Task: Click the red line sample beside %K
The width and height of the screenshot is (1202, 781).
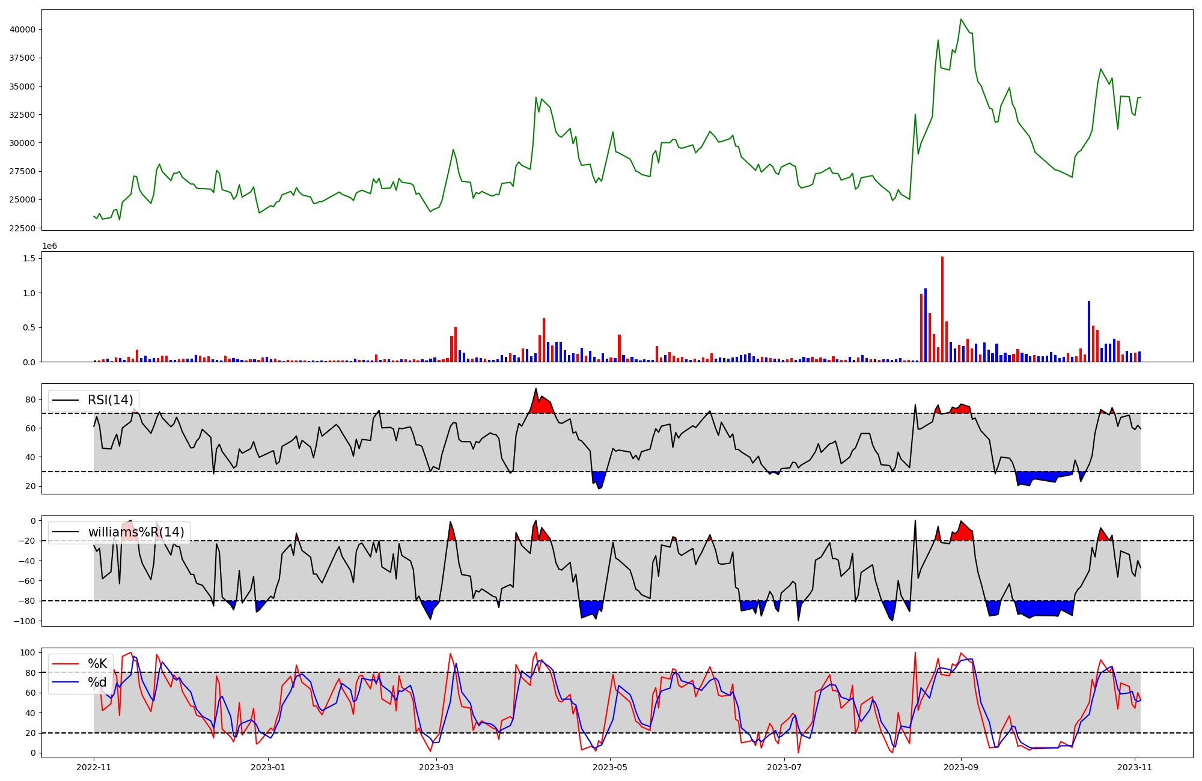Action: [x=66, y=664]
